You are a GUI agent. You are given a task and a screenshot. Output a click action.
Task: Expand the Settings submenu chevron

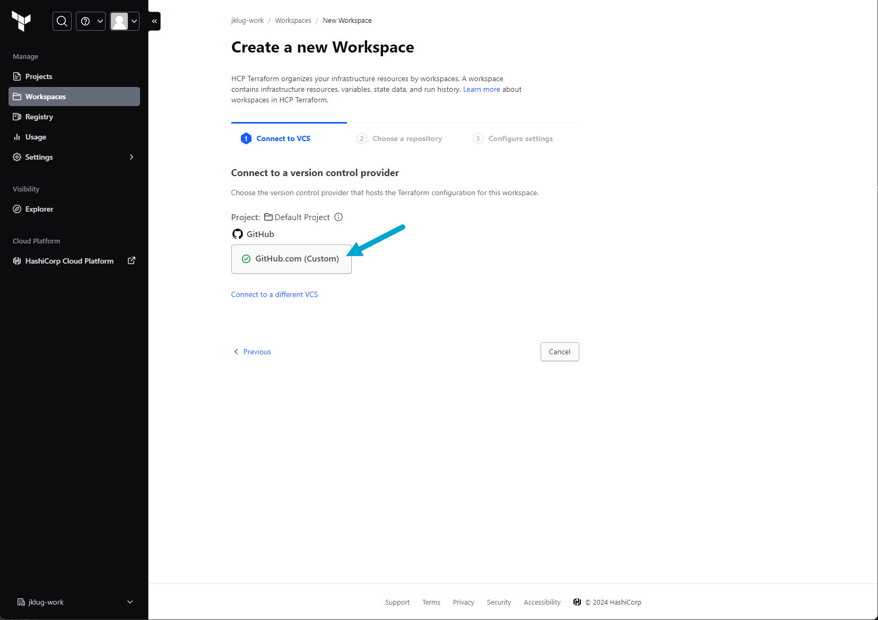[x=132, y=157]
